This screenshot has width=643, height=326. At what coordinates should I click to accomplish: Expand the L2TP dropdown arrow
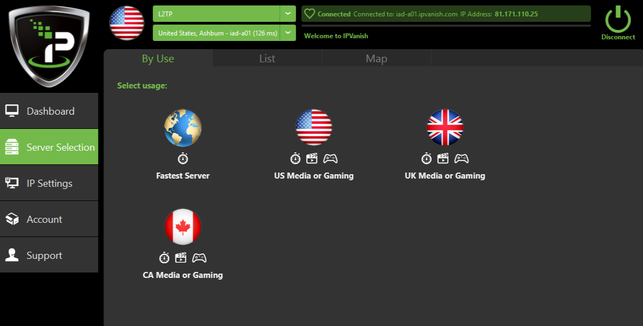[288, 14]
